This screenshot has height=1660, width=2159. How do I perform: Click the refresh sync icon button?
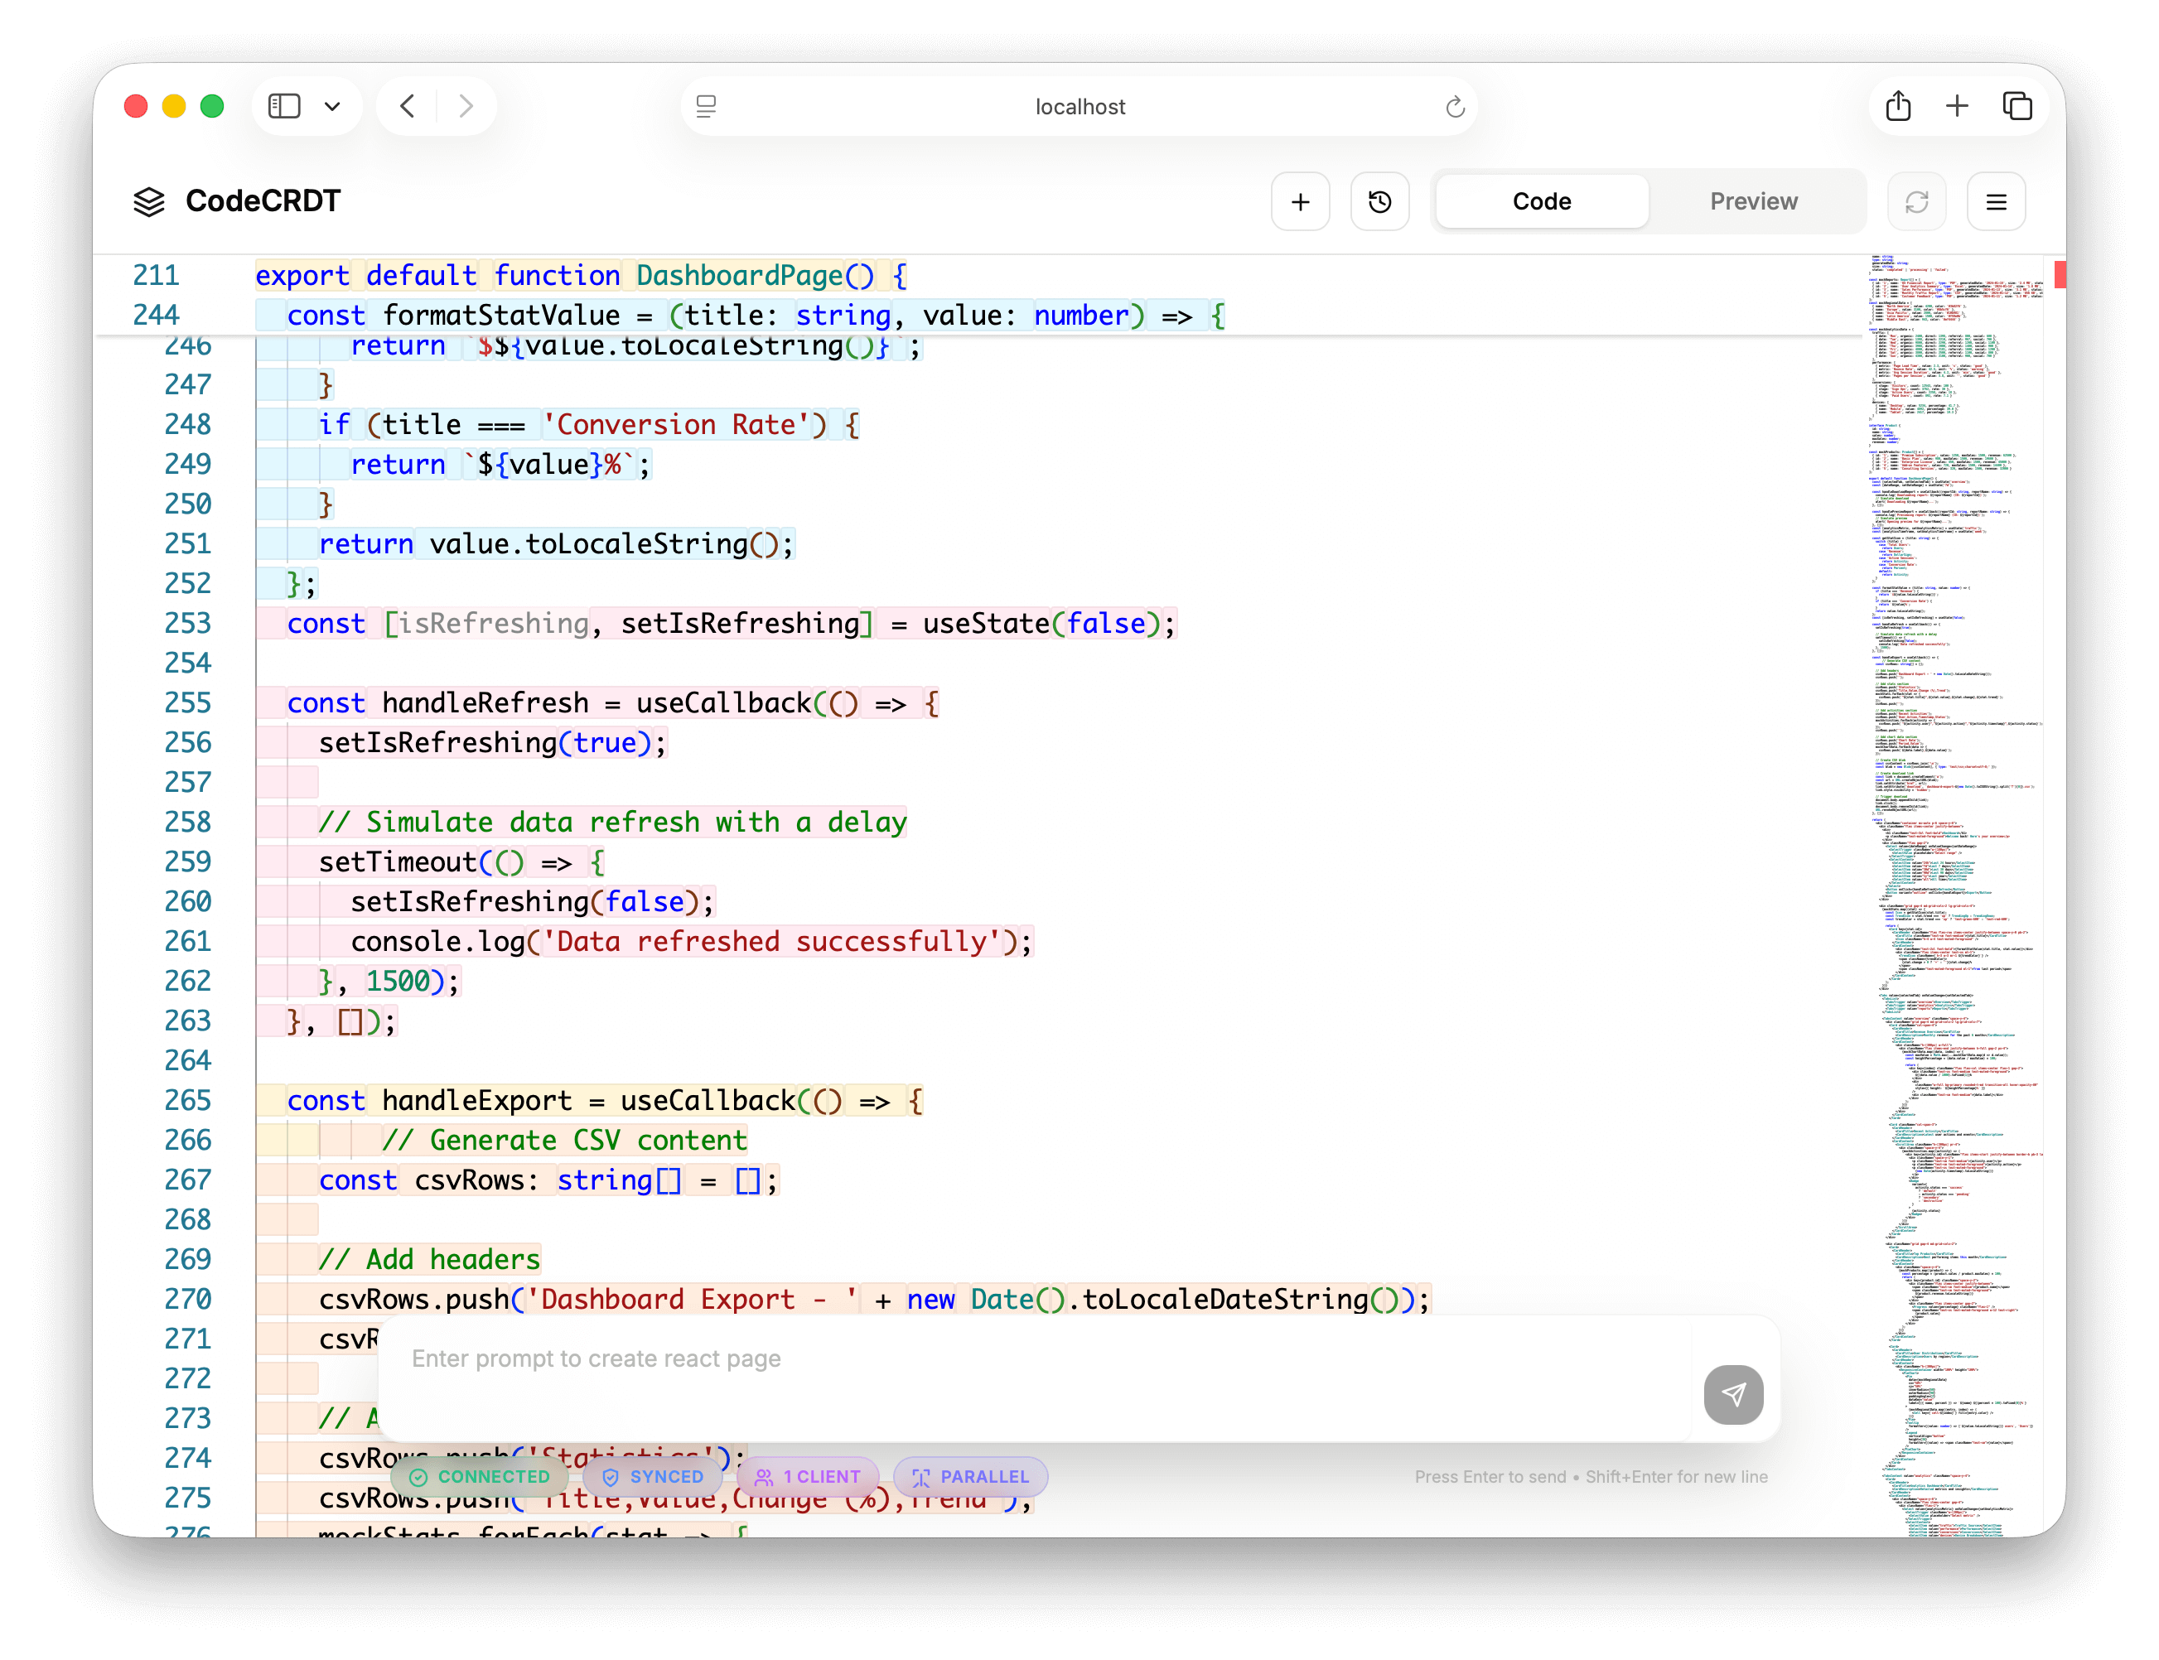(1916, 201)
